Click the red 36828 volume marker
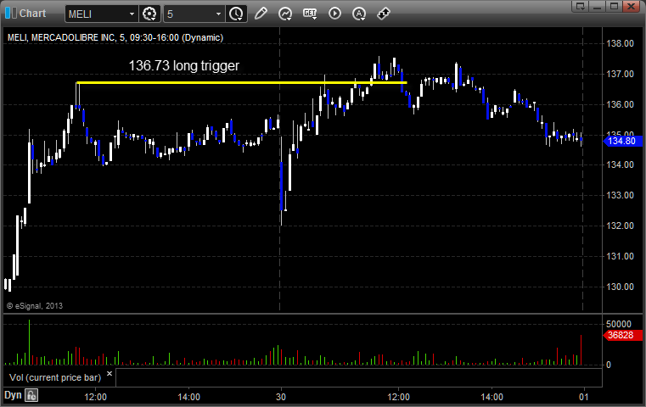This screenshot has height=407, width=646. pos(622,335)
